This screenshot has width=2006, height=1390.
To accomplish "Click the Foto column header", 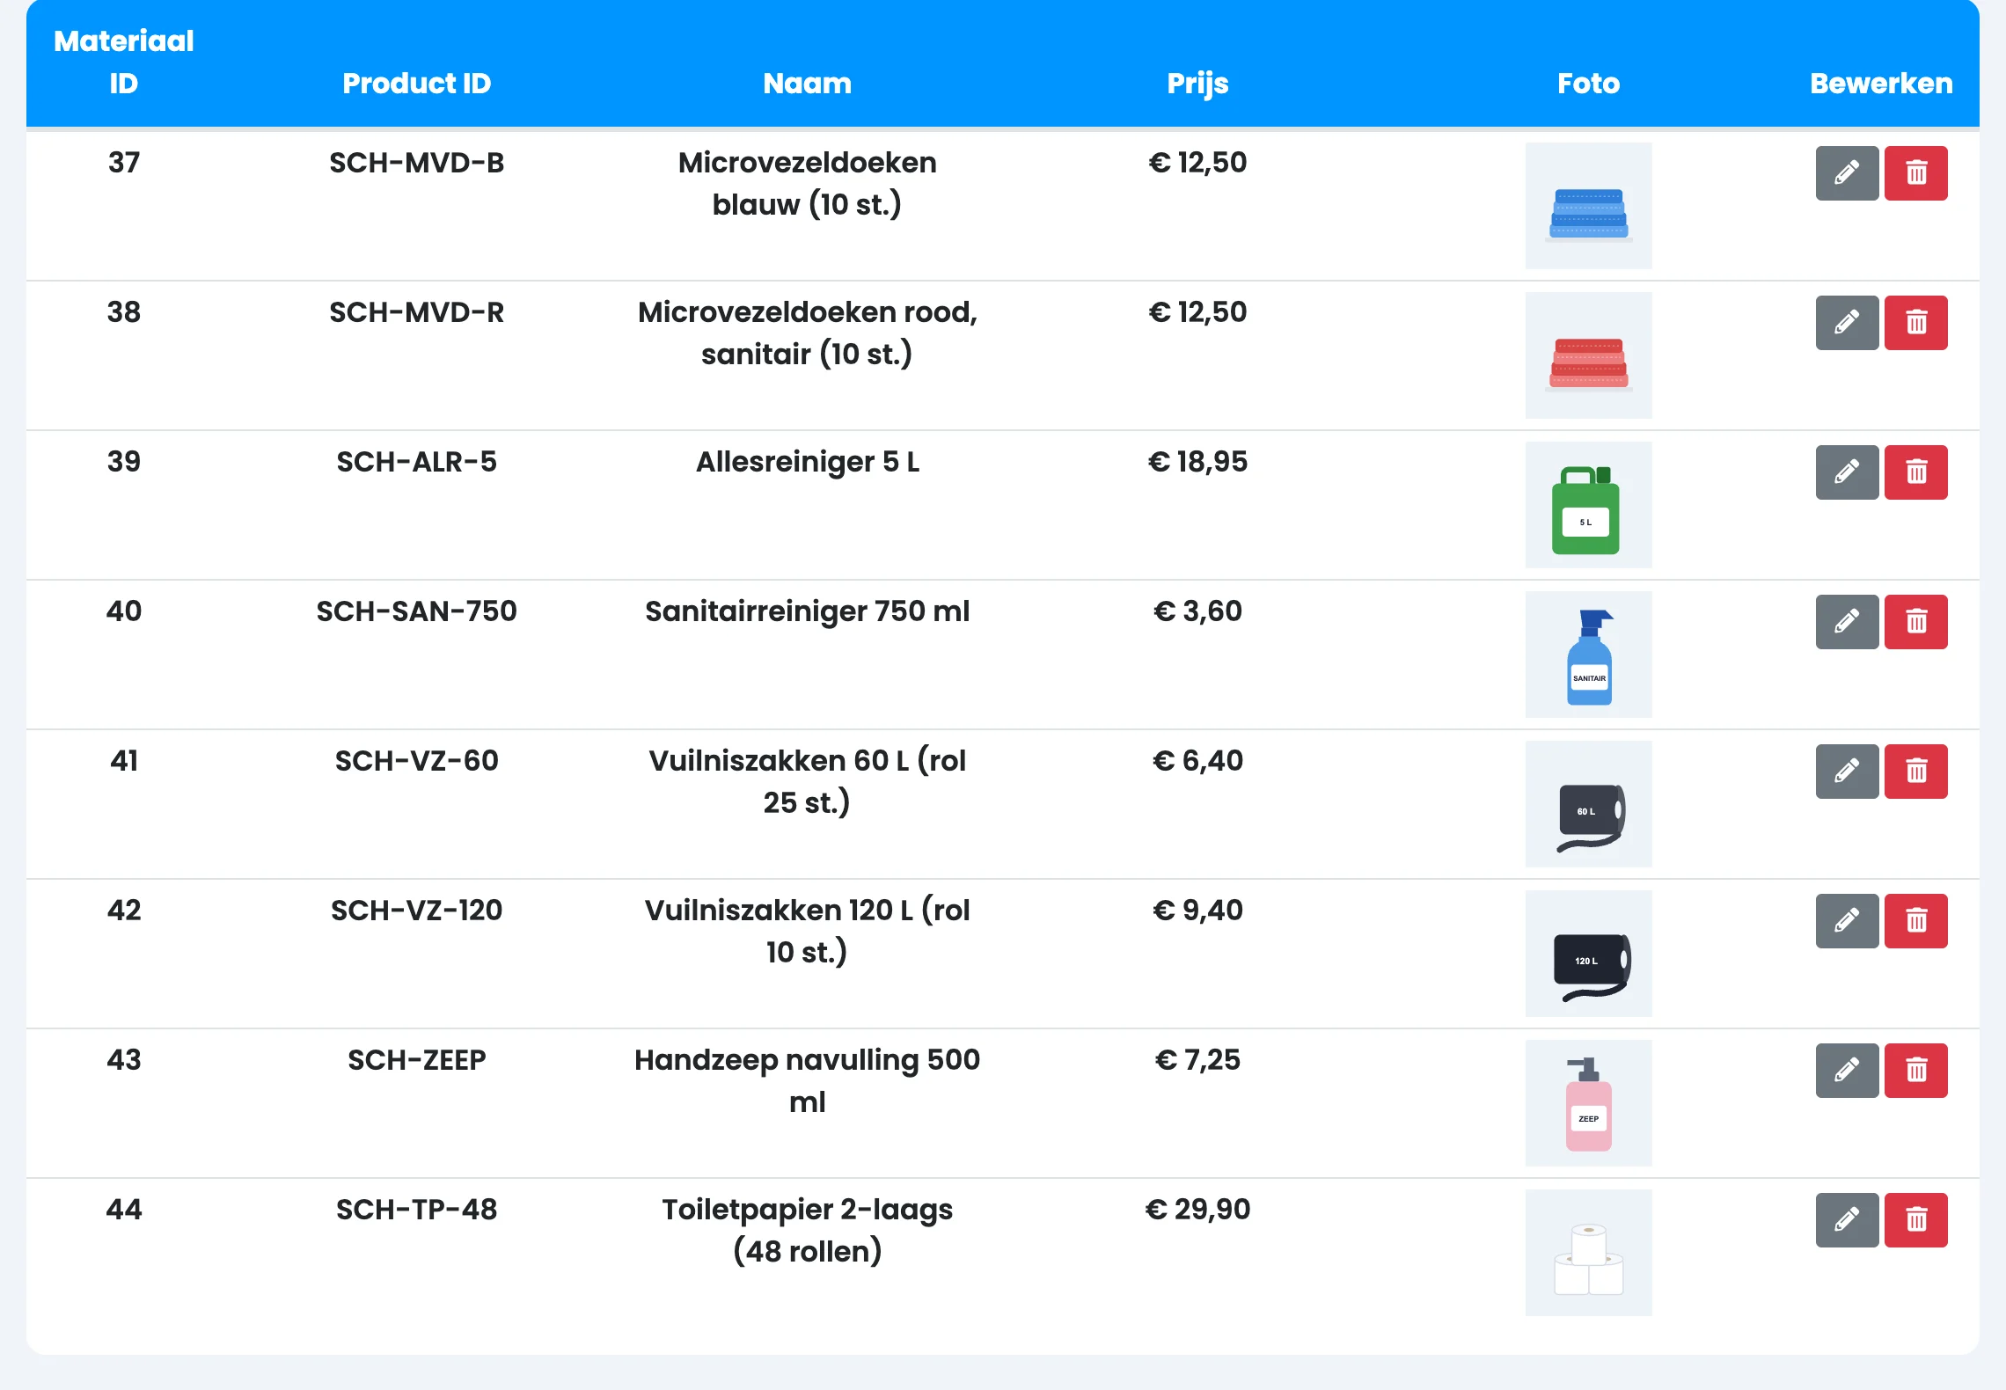I will [x=1588, y=84].
